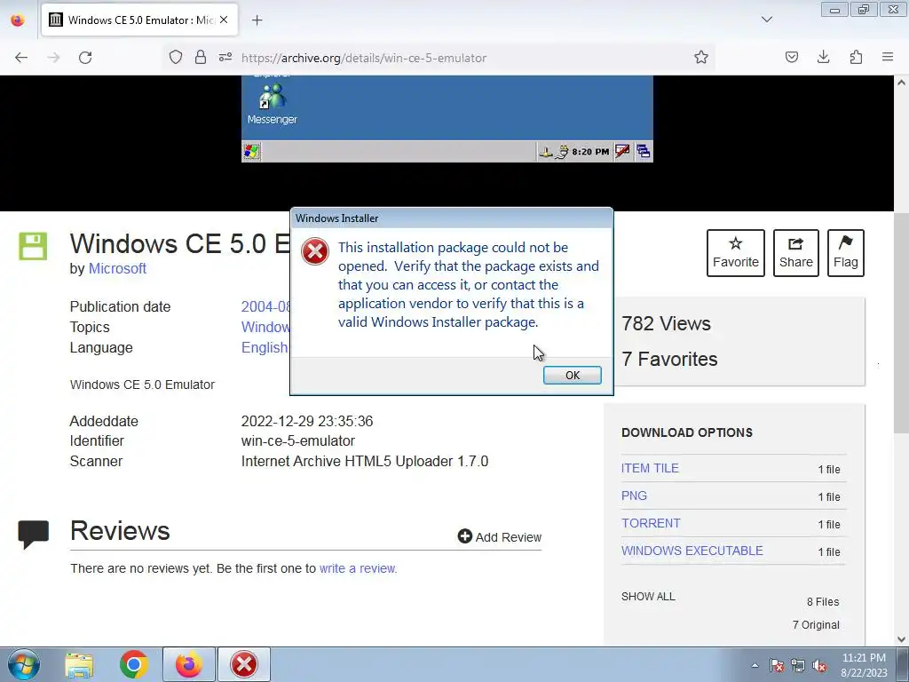909x682 pixels.
Task: Open Action Center flag in tray
Action: coord(776,666)
